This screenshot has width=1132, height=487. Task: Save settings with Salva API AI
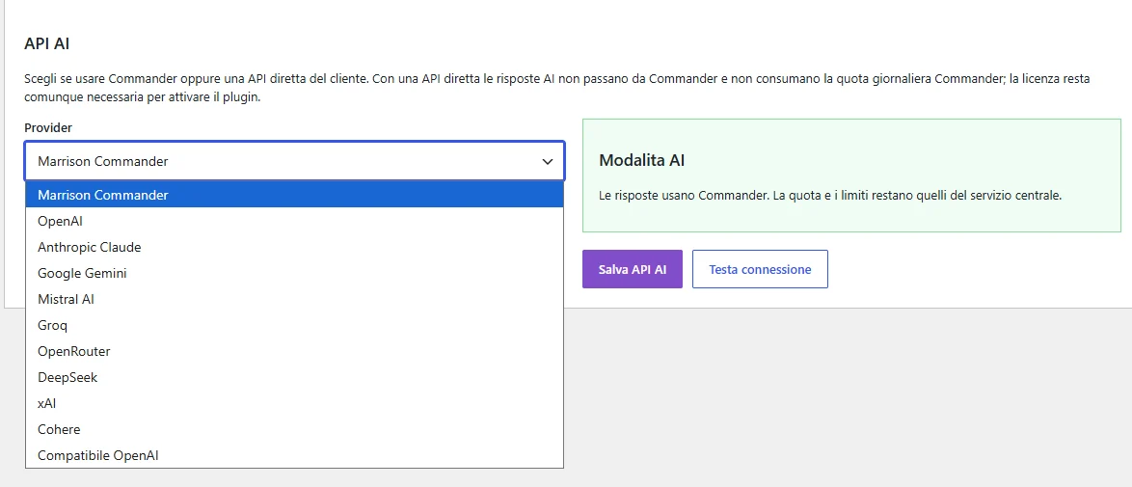tap(633, 269)
